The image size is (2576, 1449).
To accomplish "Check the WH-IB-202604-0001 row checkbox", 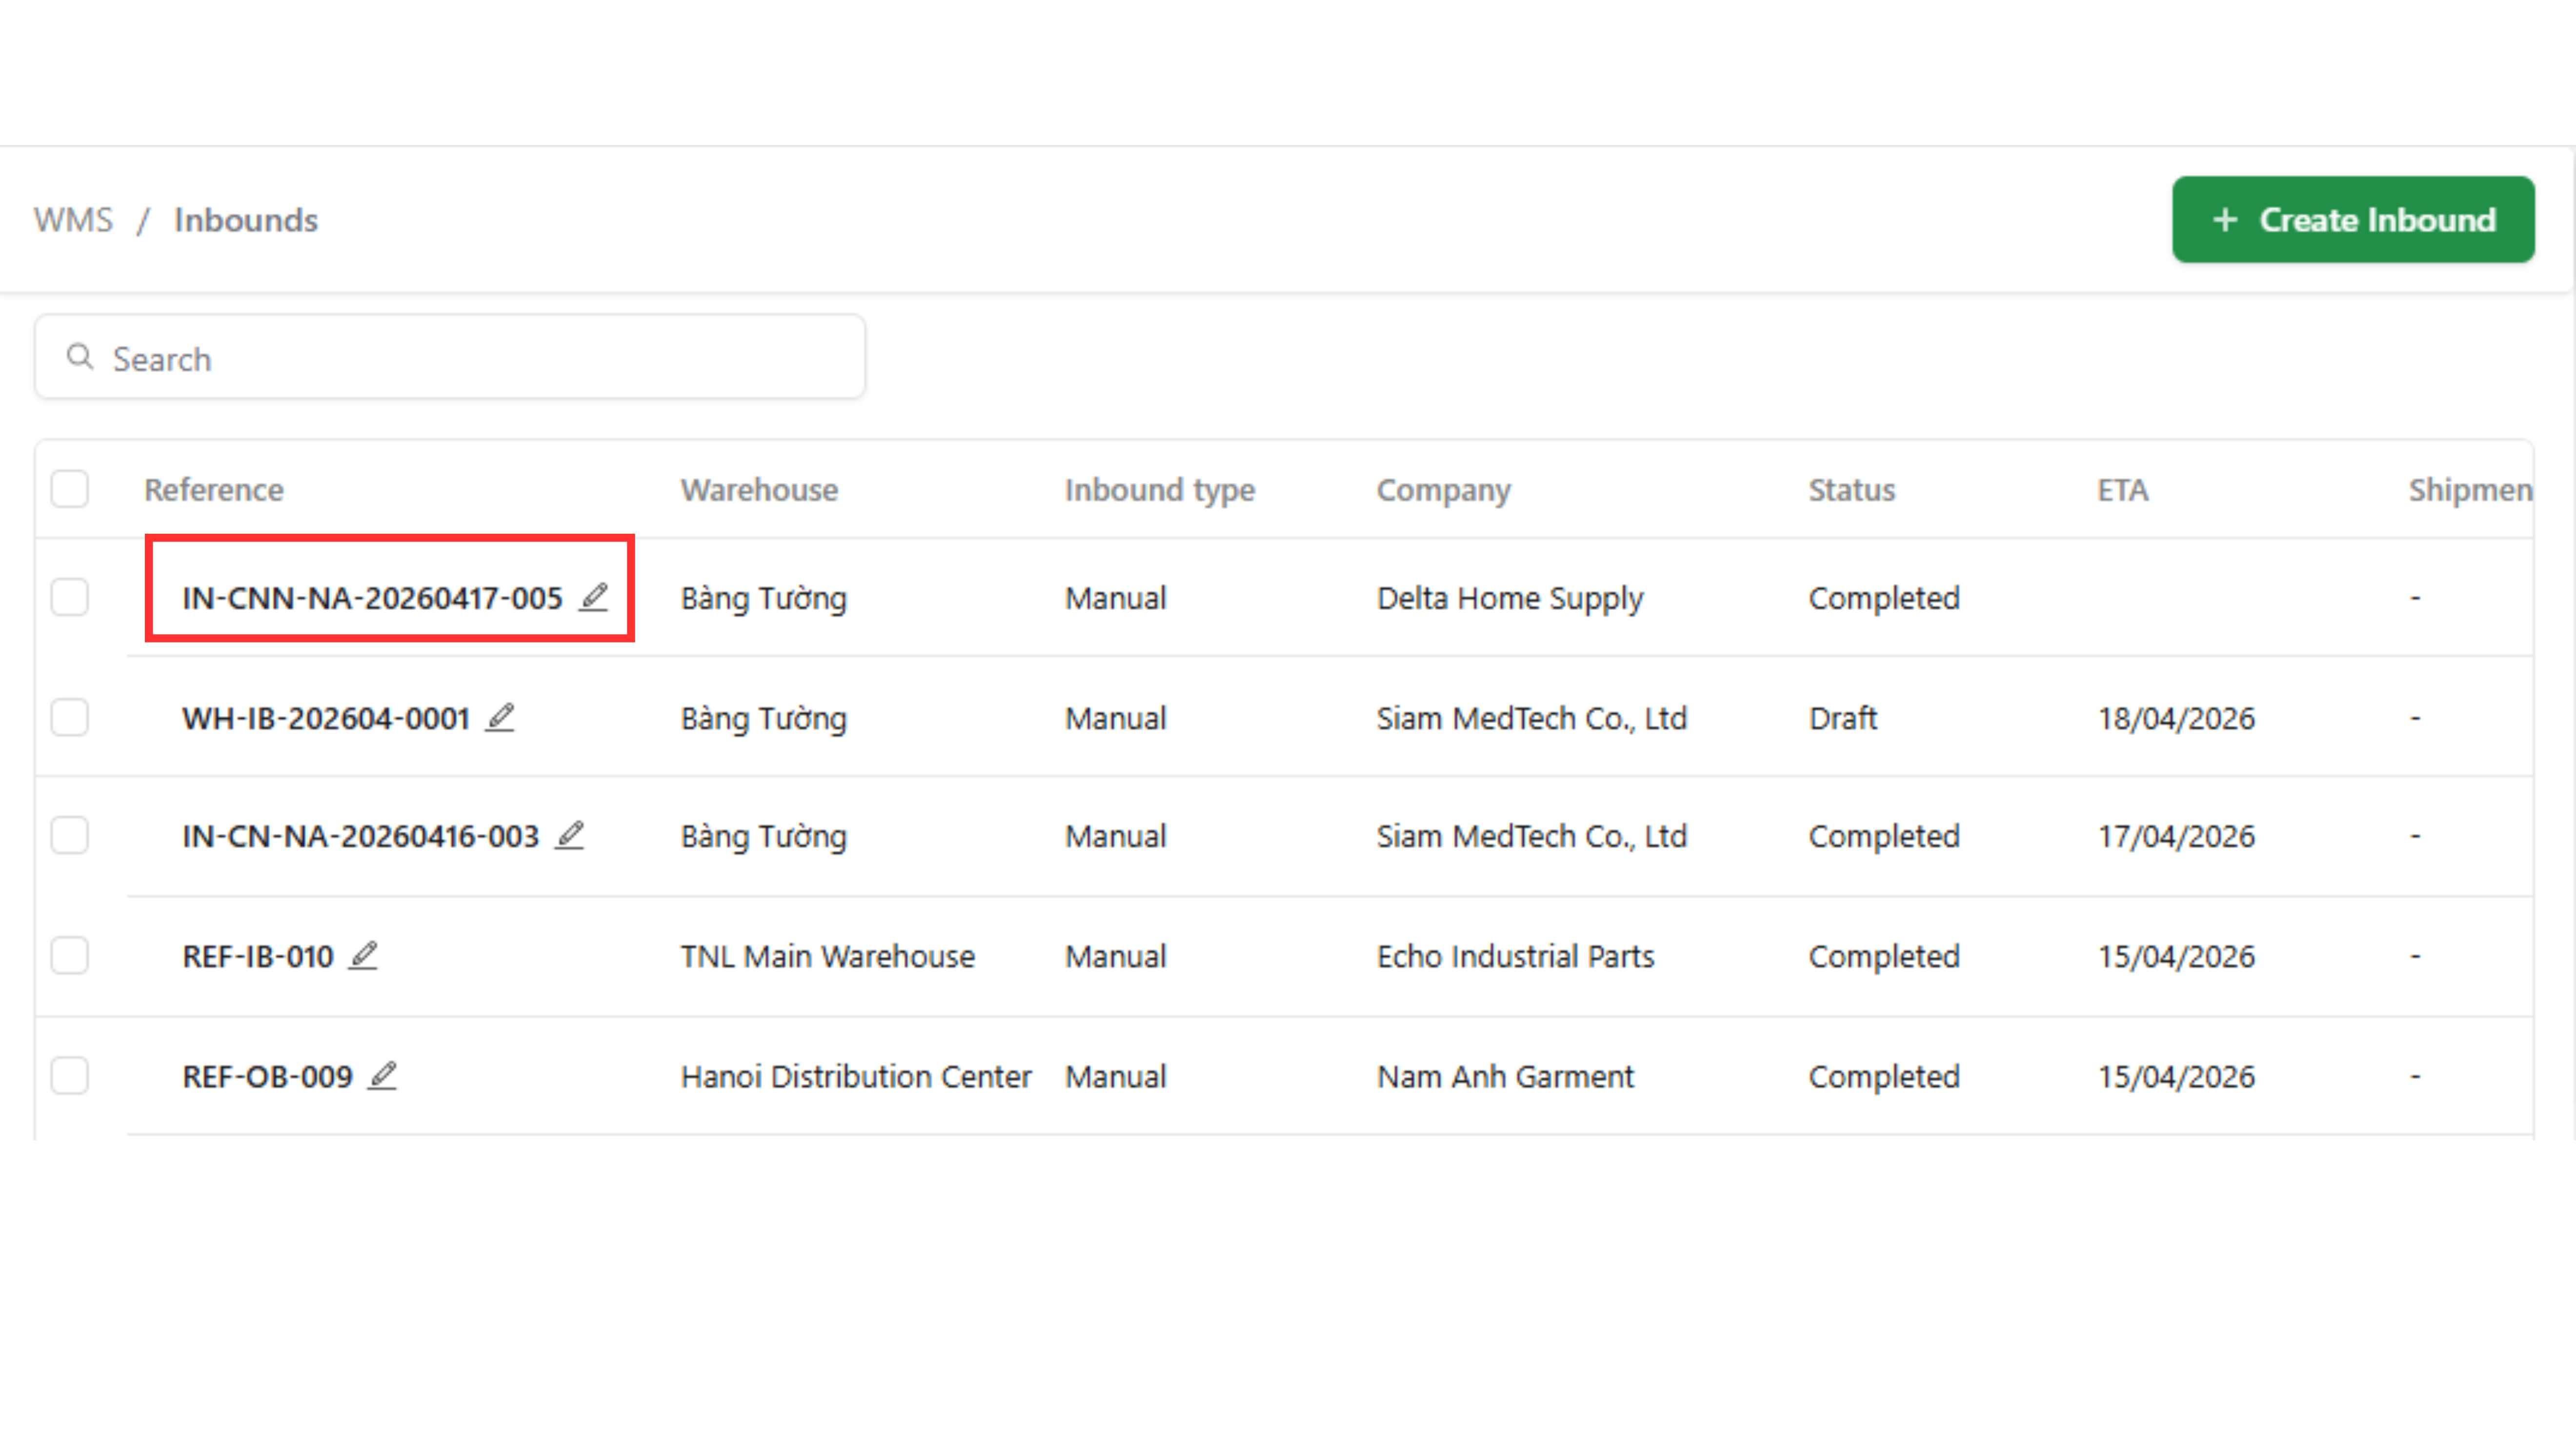I will [x=70, y=717].
